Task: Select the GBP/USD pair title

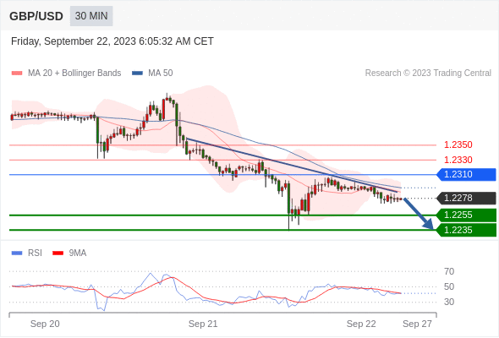Action: (36, 16)
